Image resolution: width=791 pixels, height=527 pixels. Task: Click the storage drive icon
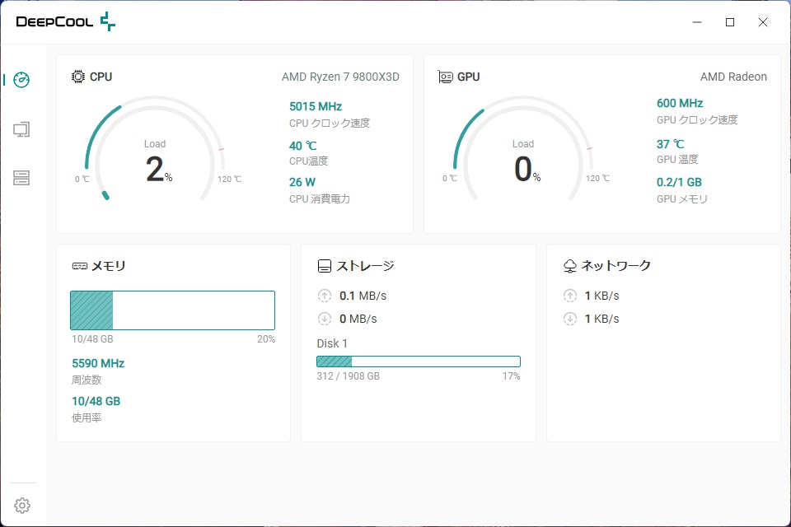pos(325,266)
